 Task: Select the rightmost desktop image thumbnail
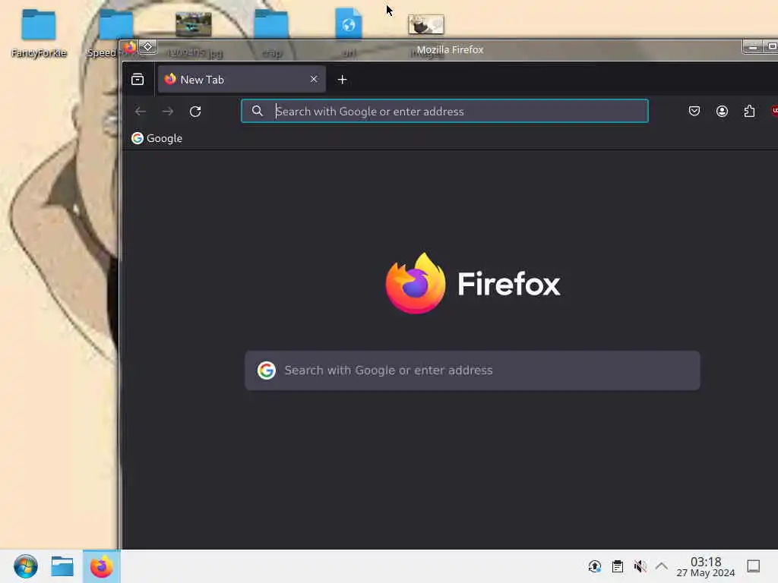425,25
